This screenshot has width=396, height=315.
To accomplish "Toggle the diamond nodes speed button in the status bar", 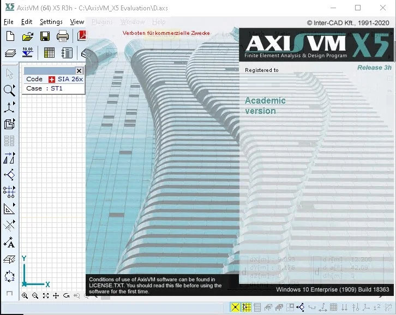I will point(301,307).
